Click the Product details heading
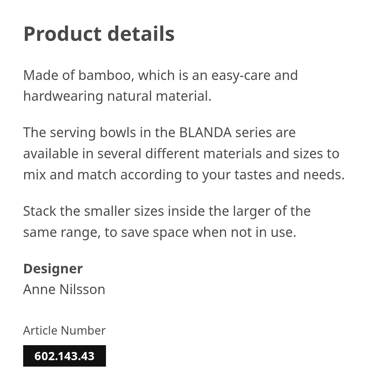368x385 pixels. [99, 34]
